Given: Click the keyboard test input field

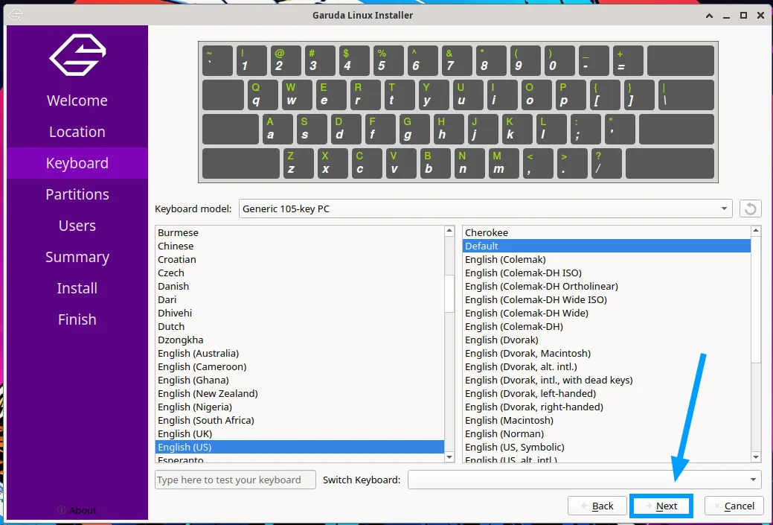Looking at the screenshot, I should click(x=235, y=480).
